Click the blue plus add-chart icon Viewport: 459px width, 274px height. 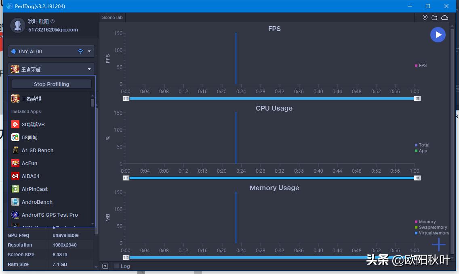point(438,245)
